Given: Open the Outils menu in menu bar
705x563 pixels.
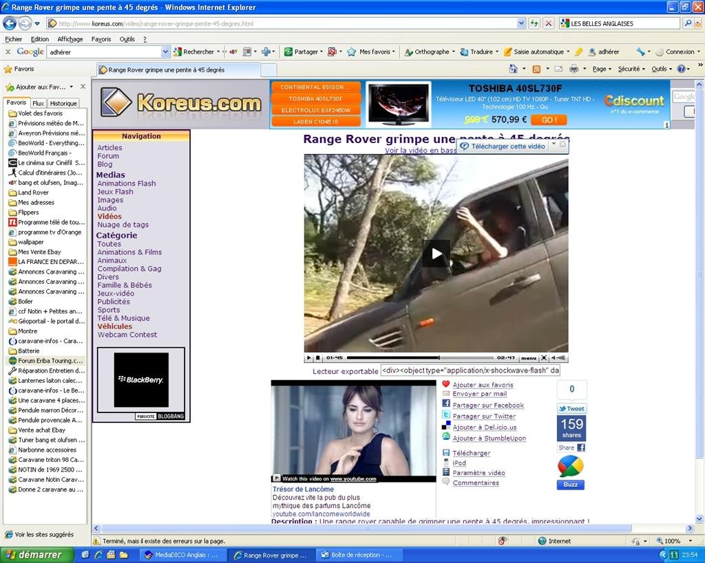Looking at the screenshot, I should point(127,39).
